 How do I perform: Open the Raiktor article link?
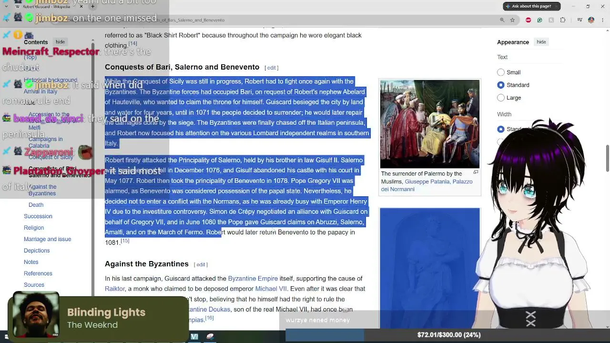[x=115, y=289]
